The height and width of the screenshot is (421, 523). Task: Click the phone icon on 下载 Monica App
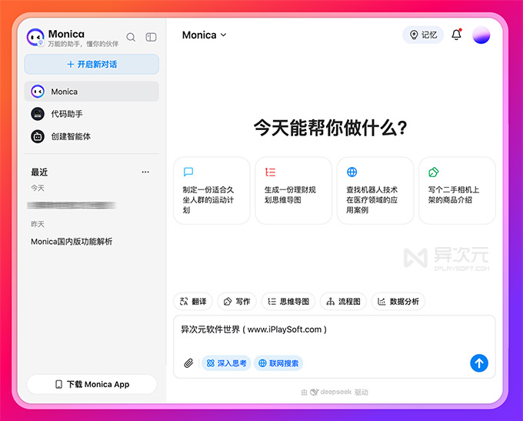point(58,384)
